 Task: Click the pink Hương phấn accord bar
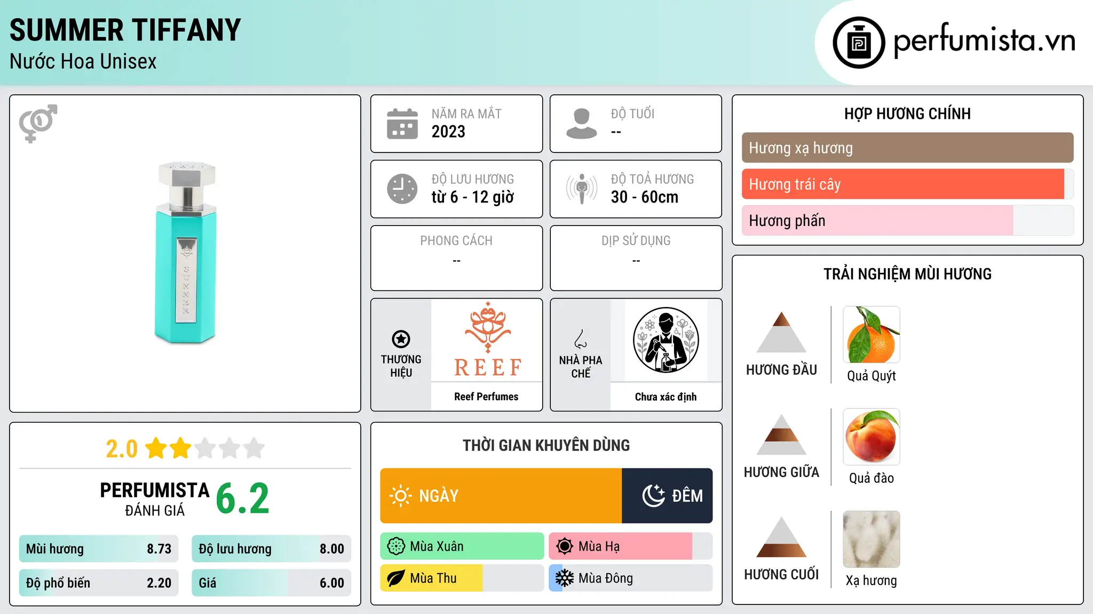point(907,220)
